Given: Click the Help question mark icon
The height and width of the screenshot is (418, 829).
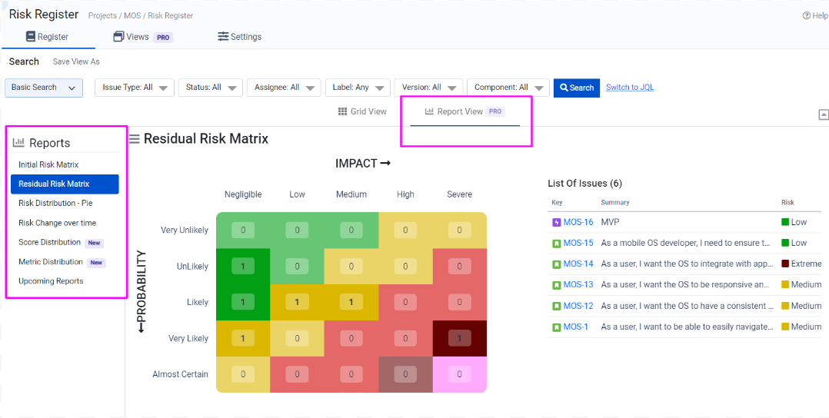Looking at the screenshot, I should pos(806,15).
